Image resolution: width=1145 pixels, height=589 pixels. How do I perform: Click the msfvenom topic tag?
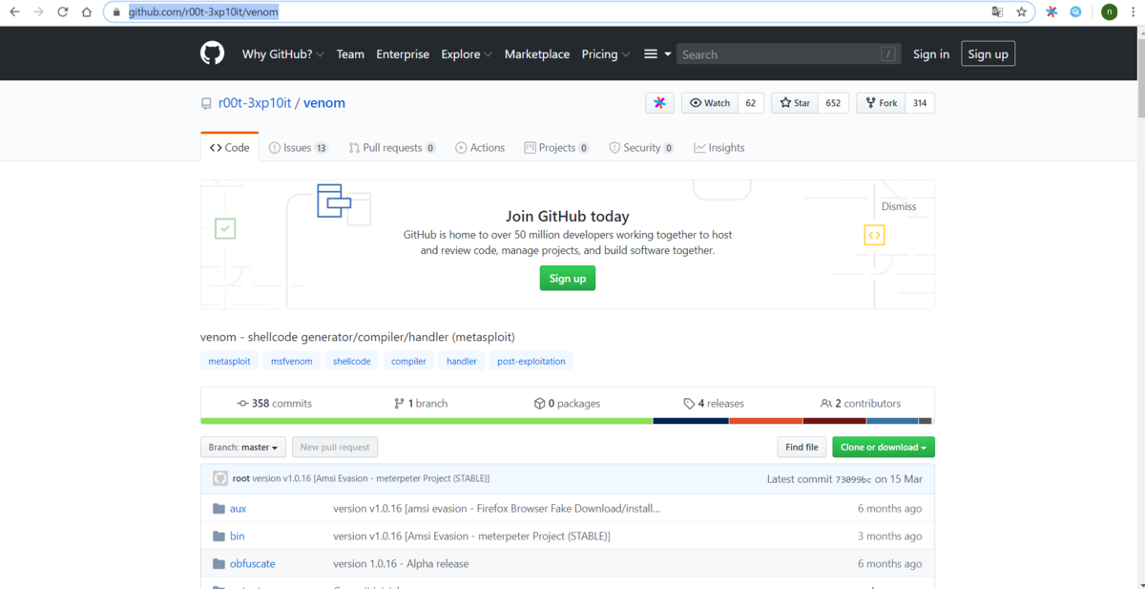(292, 361)
